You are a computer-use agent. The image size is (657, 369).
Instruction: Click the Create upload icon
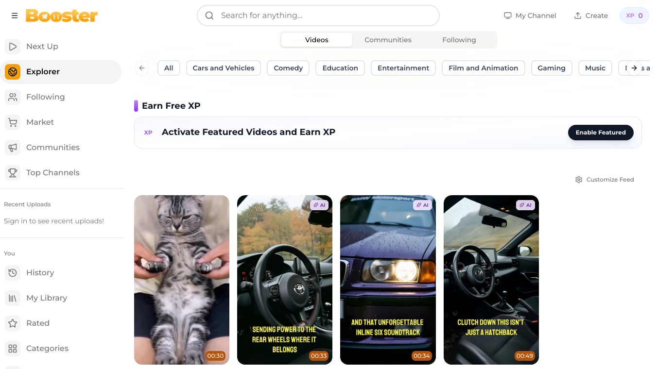pyautogui.click(x=578, y=16)
